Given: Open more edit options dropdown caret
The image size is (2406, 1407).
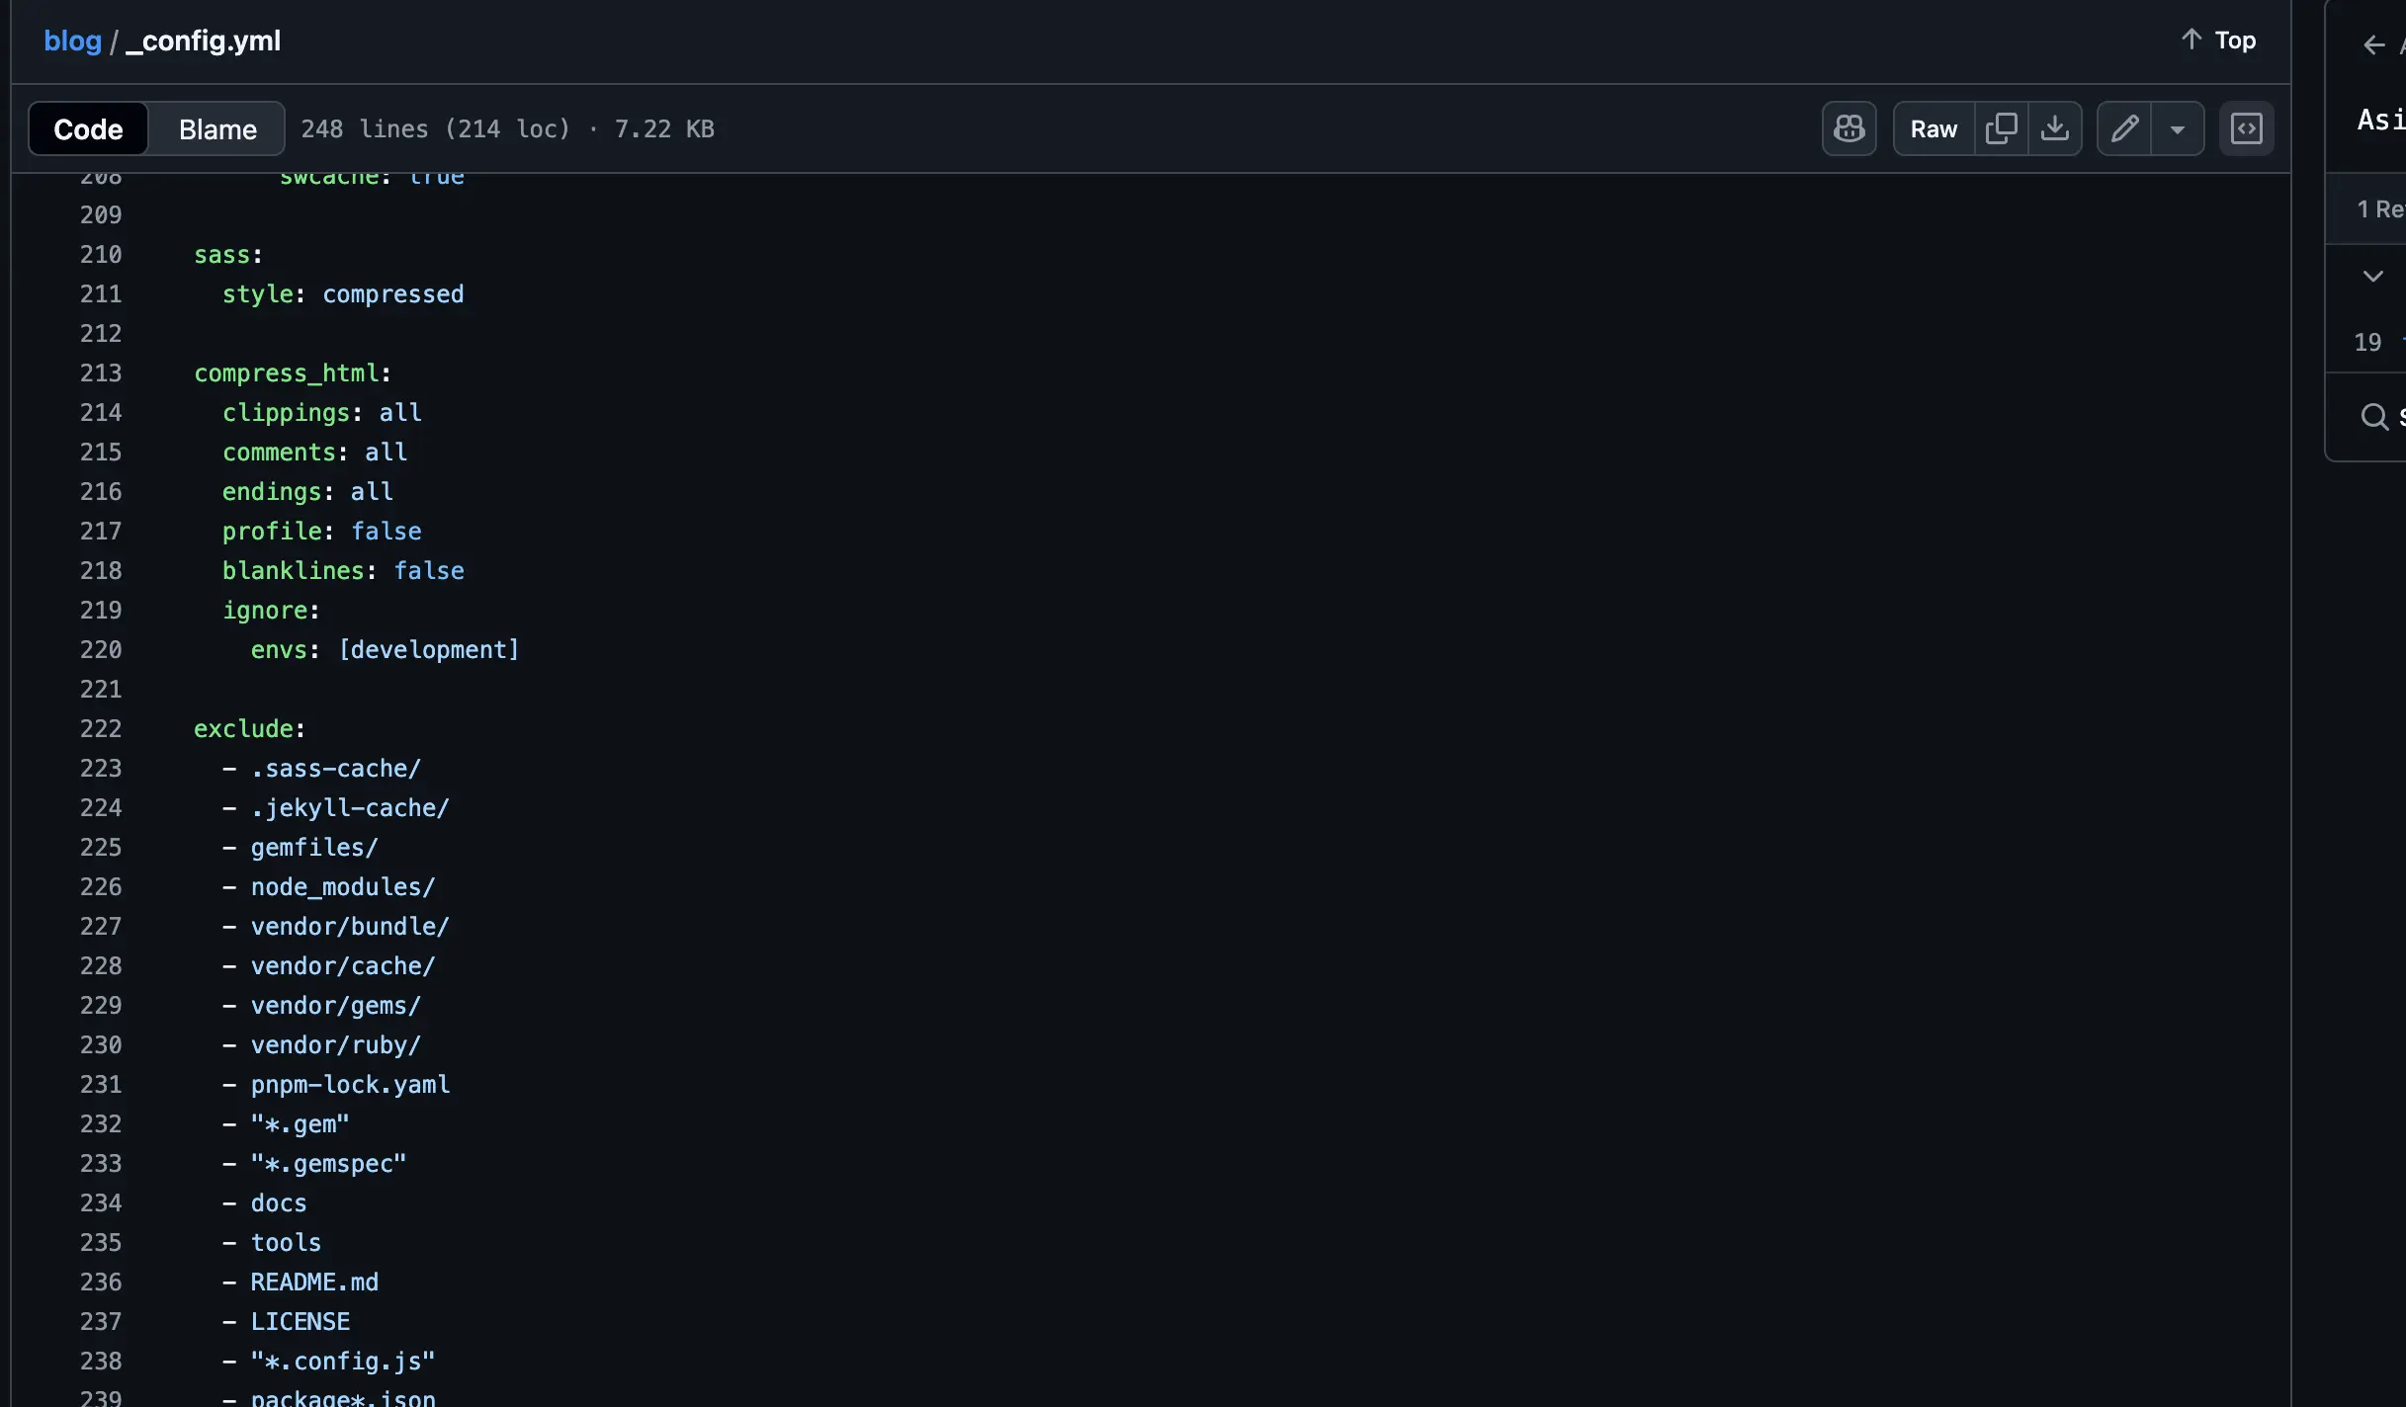Looking at the screenshot, I should click(x=2177, y=128).
